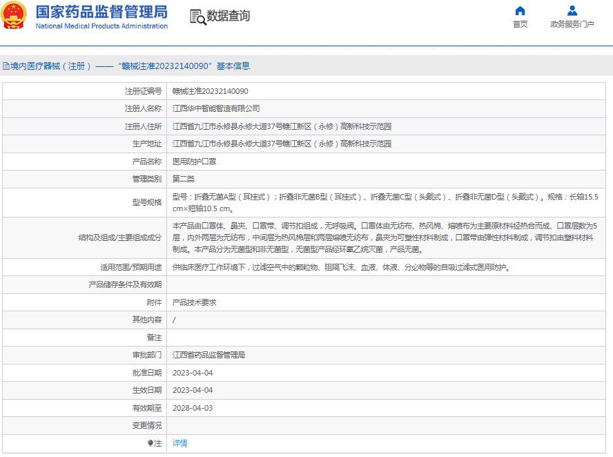Select the product name 医用防护口罩

coord(194,162)
